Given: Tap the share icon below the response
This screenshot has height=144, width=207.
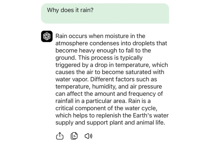Looking at the screenshot, I should click(x=59, y=136).
